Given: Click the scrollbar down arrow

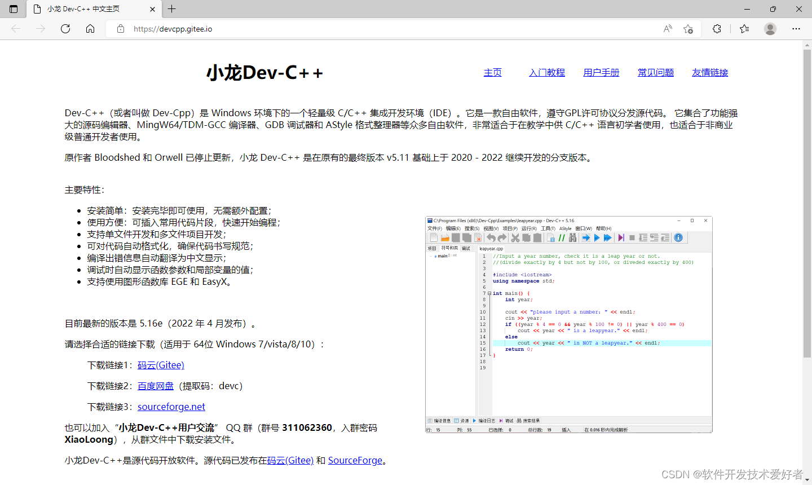Looking at the screenshot, I should click(x=807, y=480).
